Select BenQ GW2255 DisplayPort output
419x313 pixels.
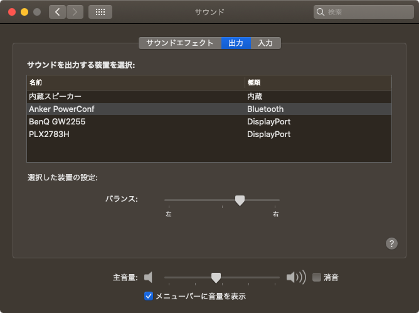pyautogui.click(x=209, y=121)
